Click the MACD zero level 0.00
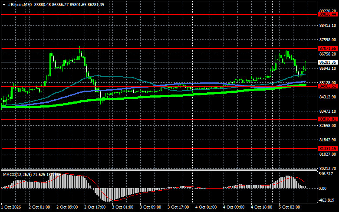 [323, 189]
